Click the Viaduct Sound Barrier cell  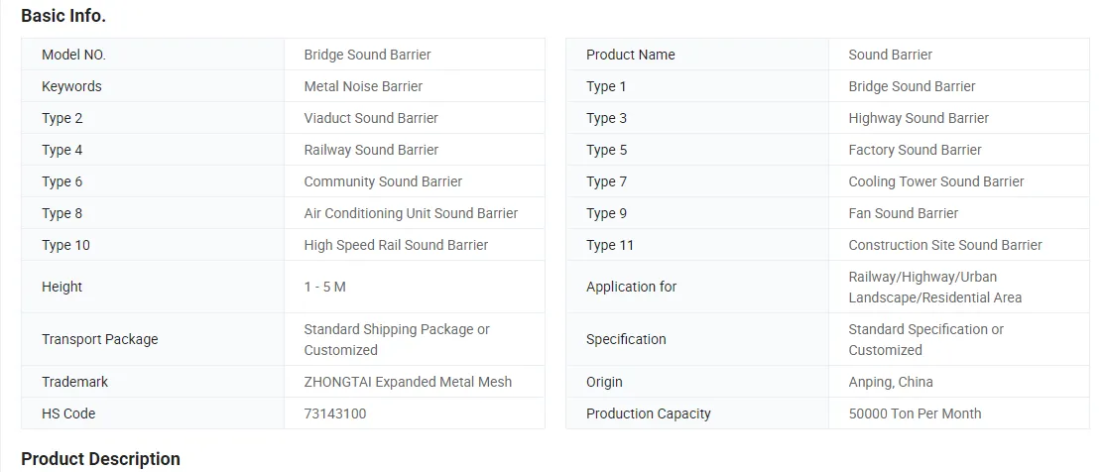point(371,118)
